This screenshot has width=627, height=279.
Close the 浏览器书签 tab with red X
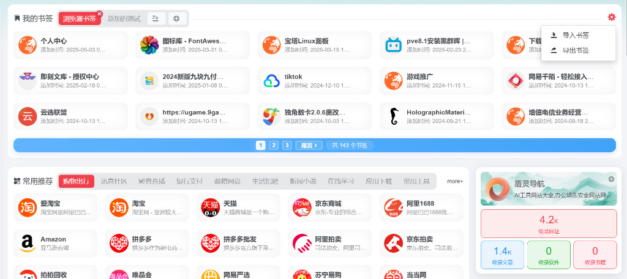click(x=99, y=13)
